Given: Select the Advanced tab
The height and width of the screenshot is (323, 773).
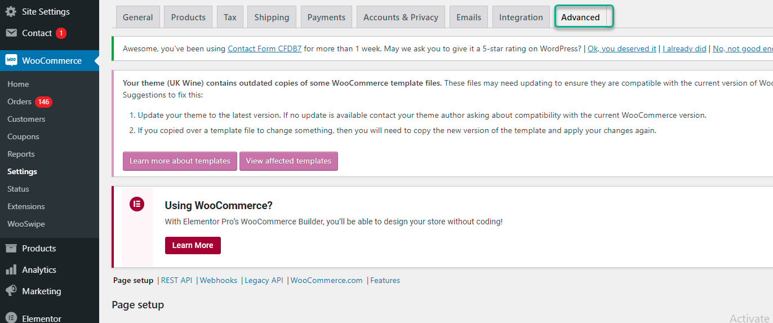Looking at the screenshot, I should pos(580,17).
